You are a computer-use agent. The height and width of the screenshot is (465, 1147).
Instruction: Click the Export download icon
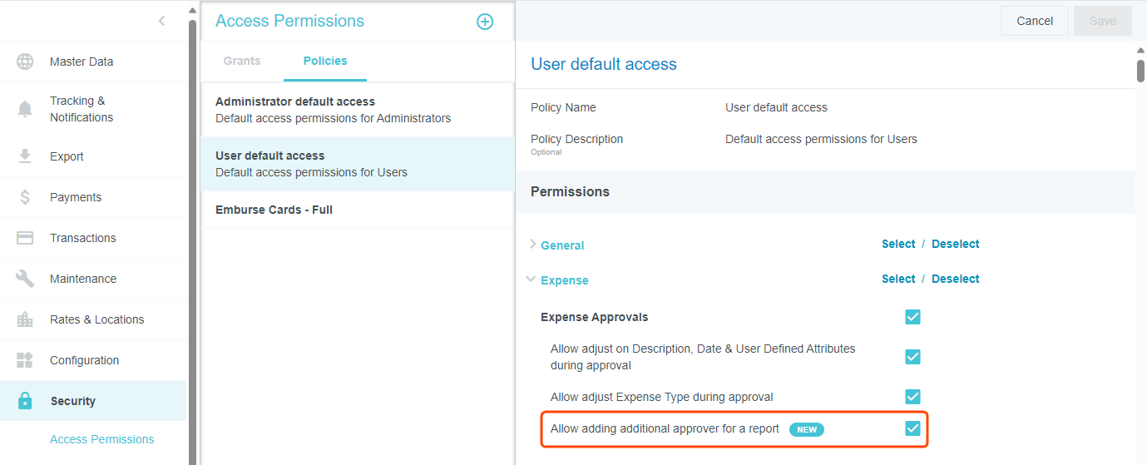pyautogui.click(x=25, y=156)
